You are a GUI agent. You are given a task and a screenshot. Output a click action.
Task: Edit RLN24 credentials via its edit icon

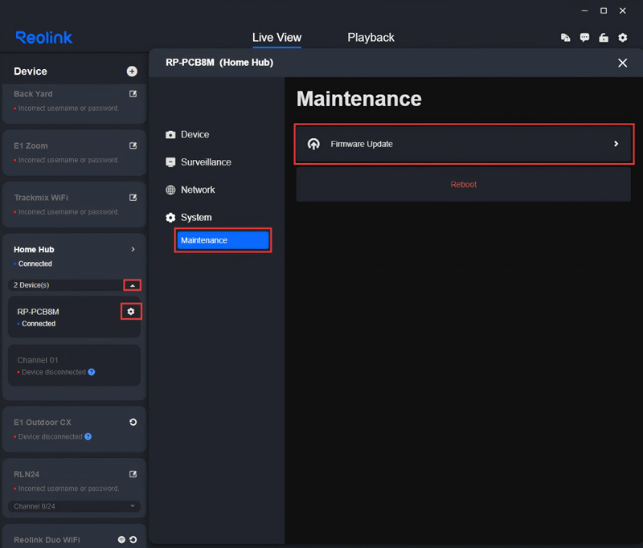coord(133,474)
